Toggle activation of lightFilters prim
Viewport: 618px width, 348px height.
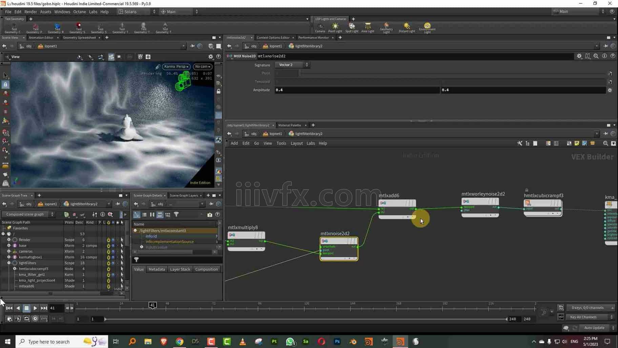click(x=108, y=263)
